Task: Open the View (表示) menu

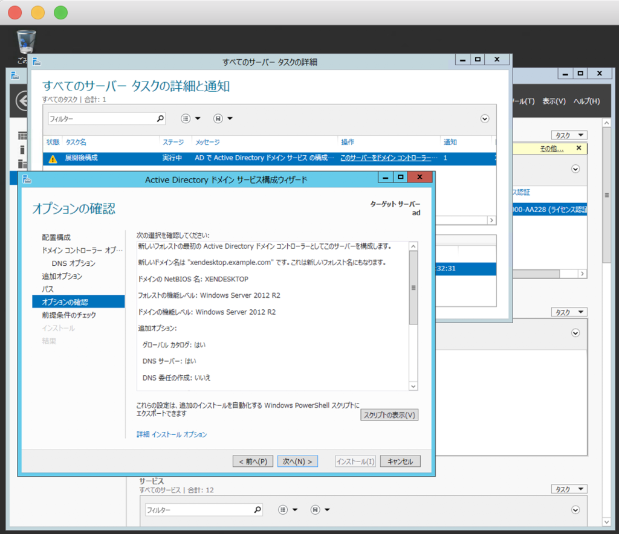Action: point(554,101)
